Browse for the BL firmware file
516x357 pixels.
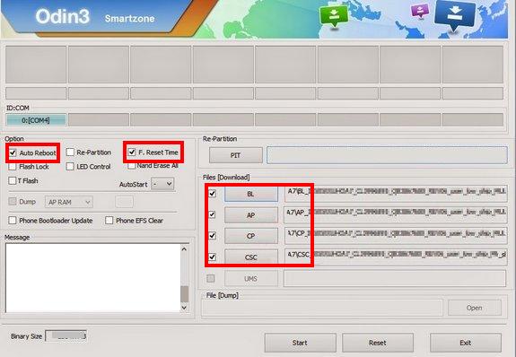[x=250, y=194]
